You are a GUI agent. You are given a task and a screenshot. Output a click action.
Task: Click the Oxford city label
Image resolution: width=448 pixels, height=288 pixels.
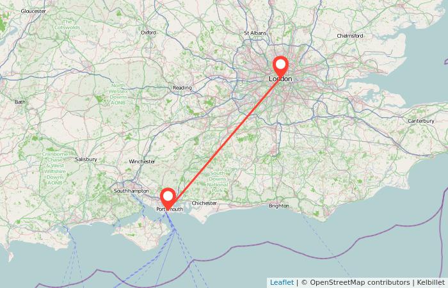148,33
